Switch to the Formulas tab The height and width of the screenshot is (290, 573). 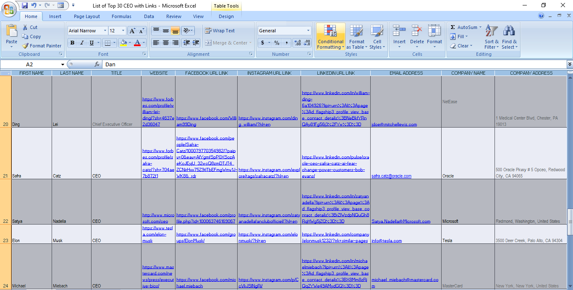tap(121, 16)
